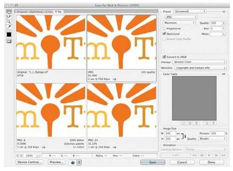Click the Cancel button
The height and width of the screenshot is (171, 233).
point(182,162)
